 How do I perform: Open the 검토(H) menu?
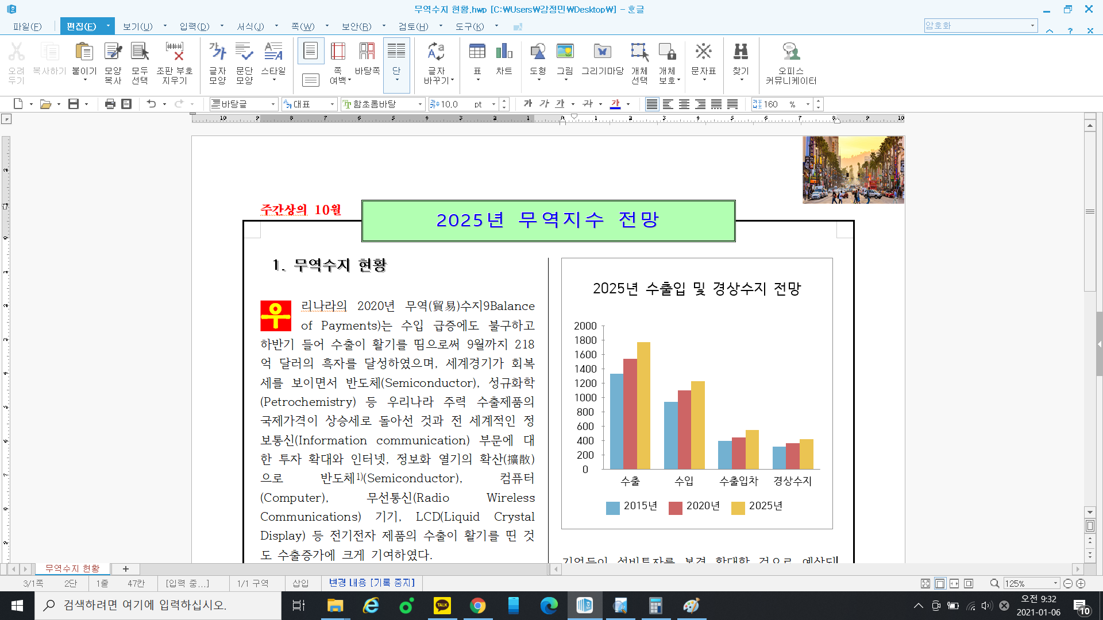click(x=414, y=26)
